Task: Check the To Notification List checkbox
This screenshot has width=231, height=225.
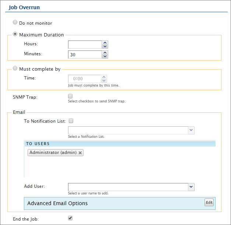Action: click(71, 120)
